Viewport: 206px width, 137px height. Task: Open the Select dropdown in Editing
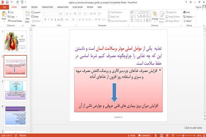(x=188, y=21)
